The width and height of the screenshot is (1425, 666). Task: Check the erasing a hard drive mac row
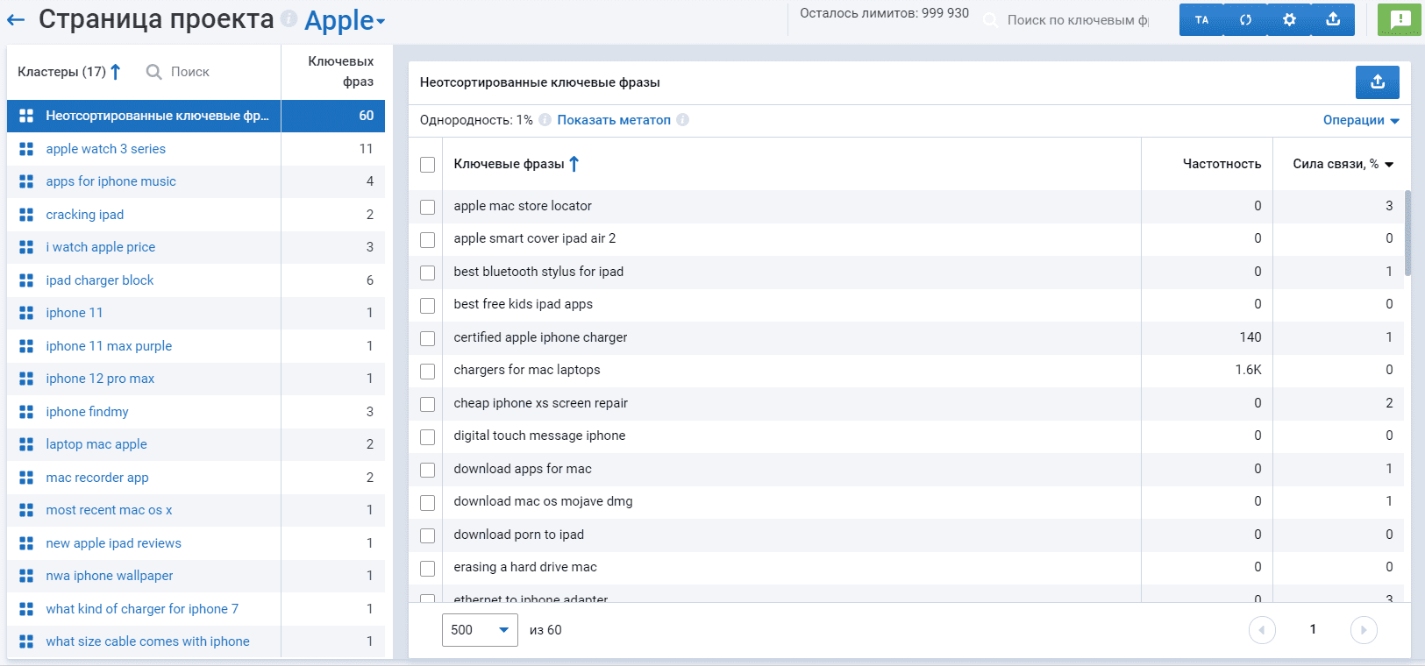(x=427, y=568)
